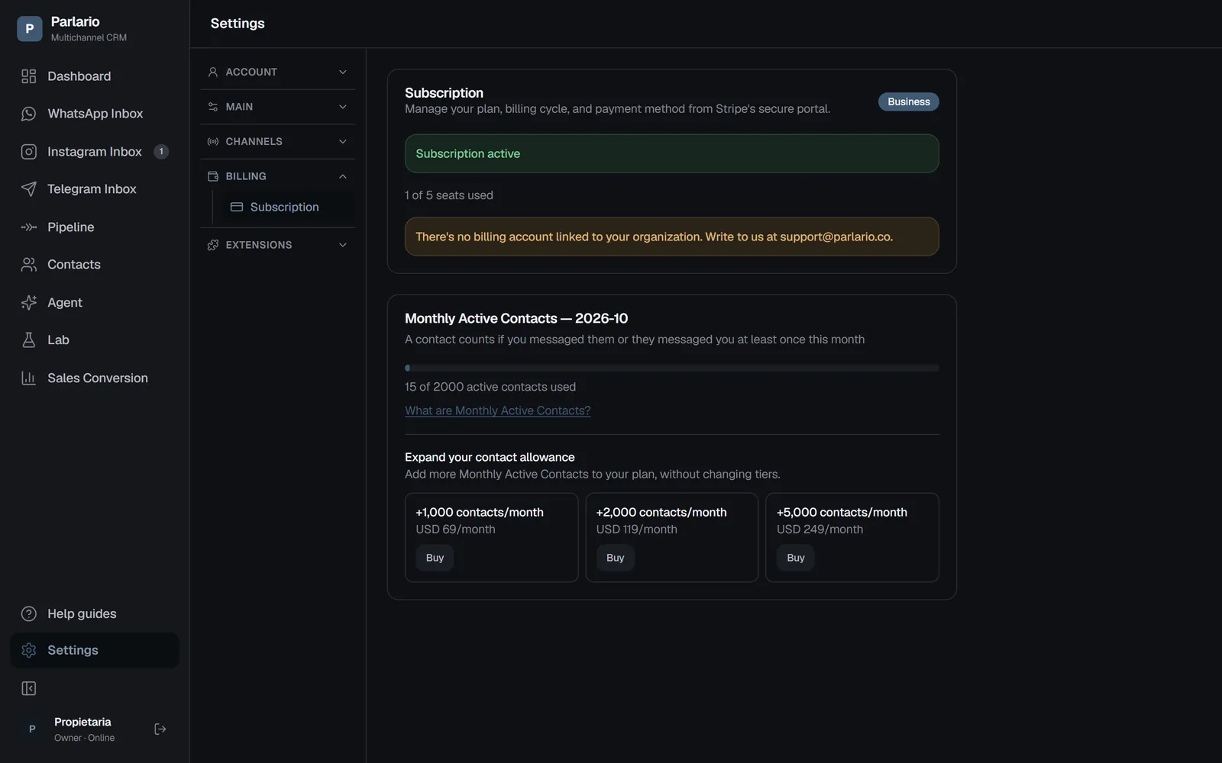The width and height of the screenshot is (1222, 763).
Task: Navigate to Contacts page
Action: (95, 265)
